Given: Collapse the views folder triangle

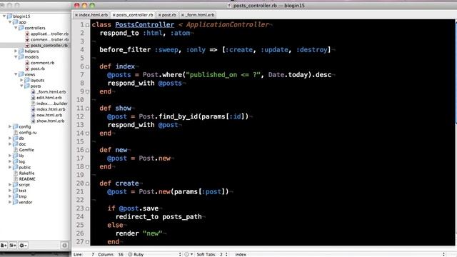Looking at the screenshot, I should click(16, 74).
